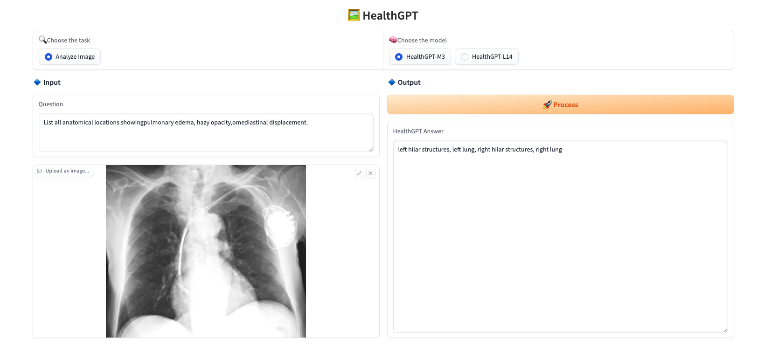Click the "Upload an image..." label
The width and height of the screenshot is (771, 345).
click(x=67, y=171)
